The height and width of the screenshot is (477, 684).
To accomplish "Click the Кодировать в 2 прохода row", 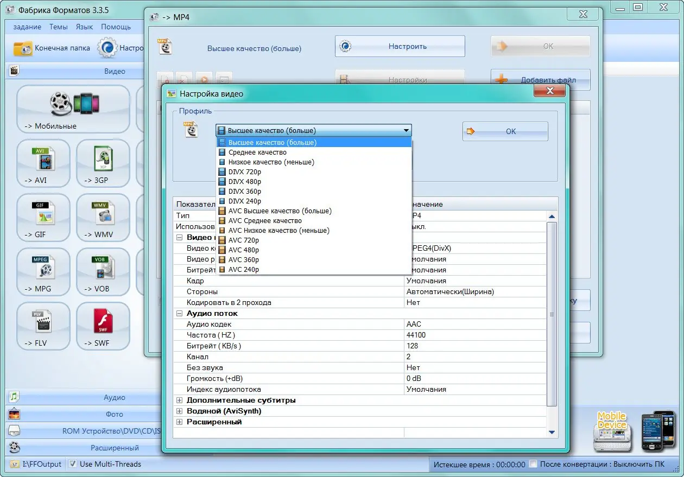I will [360, 302].
